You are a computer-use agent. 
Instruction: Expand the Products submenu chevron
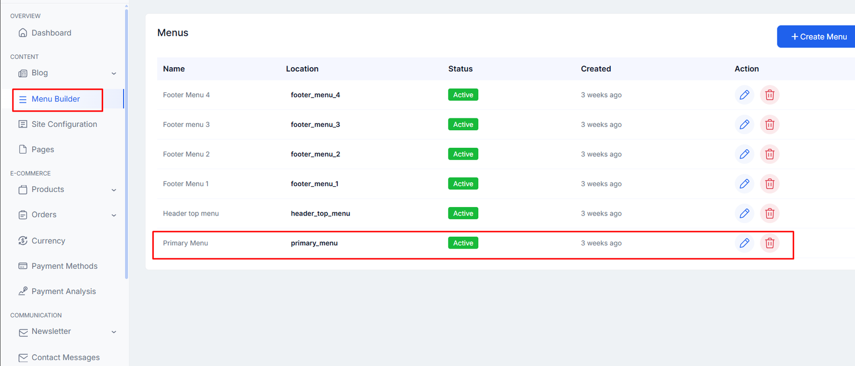click(x=114, y=190)
